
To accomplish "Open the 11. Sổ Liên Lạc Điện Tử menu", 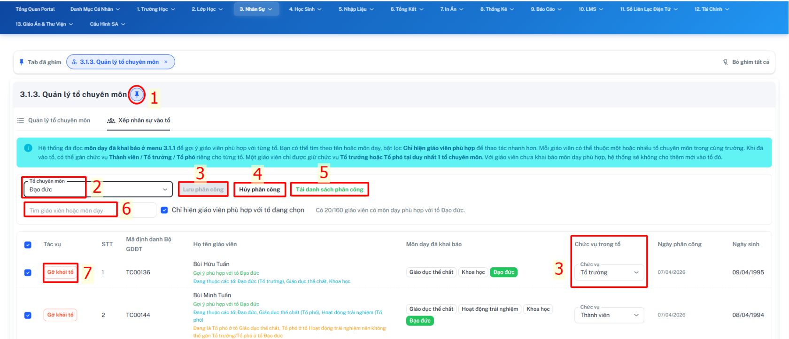I will (x=649, y=9).
